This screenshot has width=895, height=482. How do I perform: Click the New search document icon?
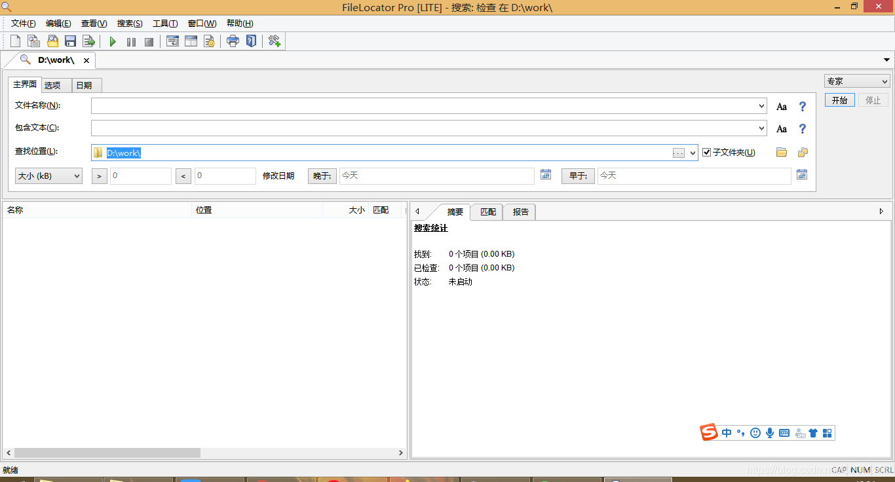[x=15, y=41]
